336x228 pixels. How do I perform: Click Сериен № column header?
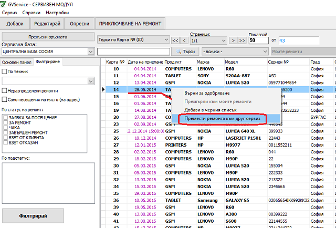(288, 62)
